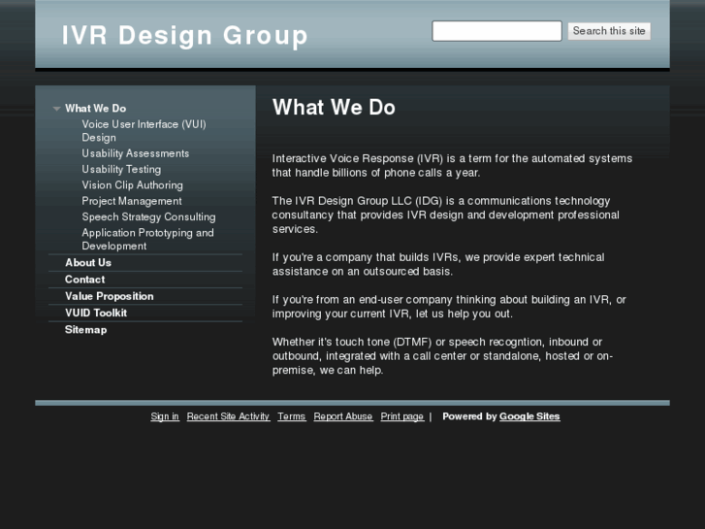The height and width of the screenshot is (529, 705).
Task: Focus the site search text box
Action: click(497, 31)
